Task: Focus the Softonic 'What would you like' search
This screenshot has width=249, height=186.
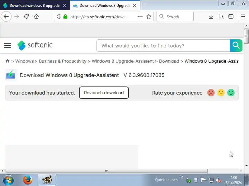Action: (x=163, y=46)
